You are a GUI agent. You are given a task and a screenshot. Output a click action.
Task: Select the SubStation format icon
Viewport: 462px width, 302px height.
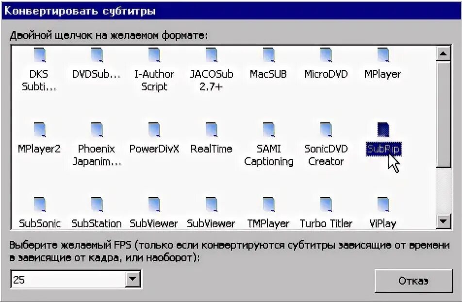pos(97,205)
